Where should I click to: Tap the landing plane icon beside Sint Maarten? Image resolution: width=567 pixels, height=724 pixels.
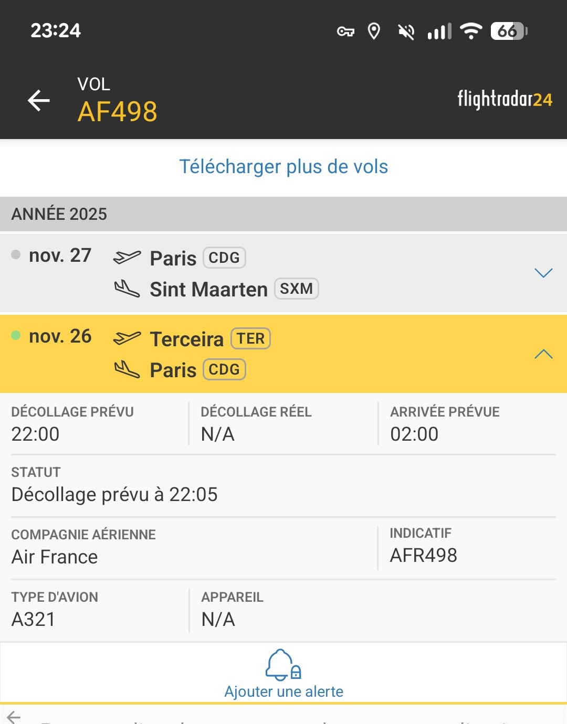pos(127,289)
